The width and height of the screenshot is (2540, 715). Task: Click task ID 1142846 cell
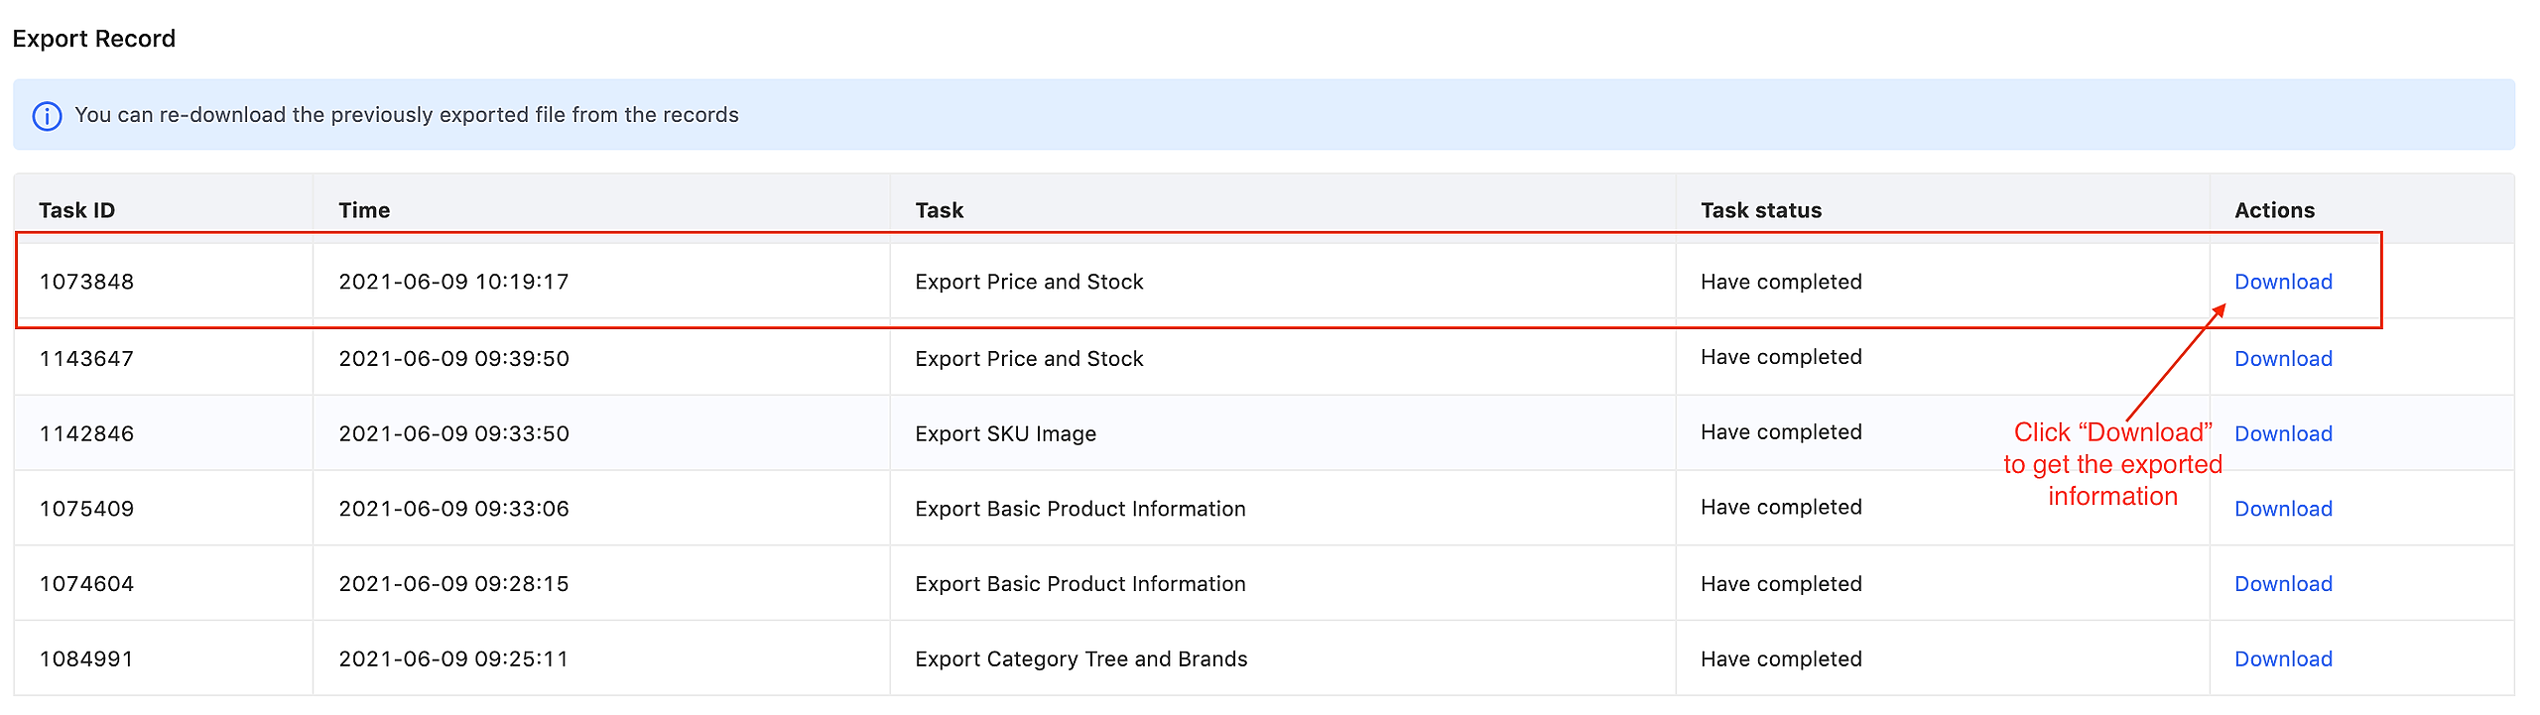86,434
